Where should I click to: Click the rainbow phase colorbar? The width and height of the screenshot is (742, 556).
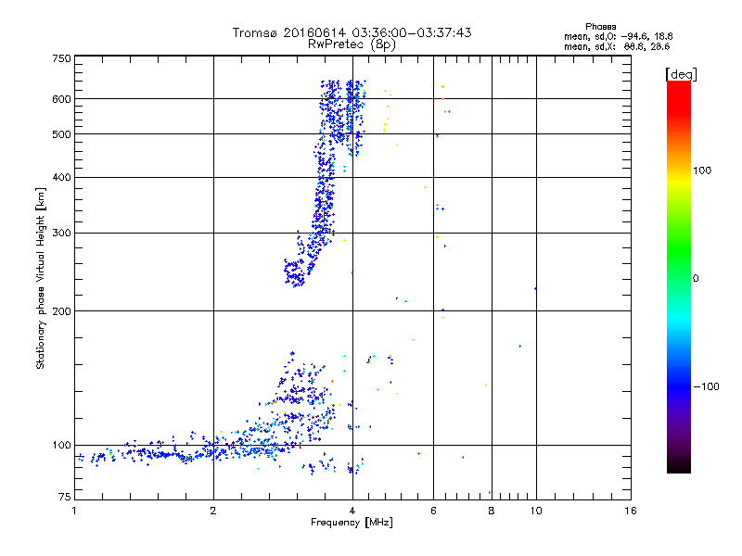click(x=679, y=277)
